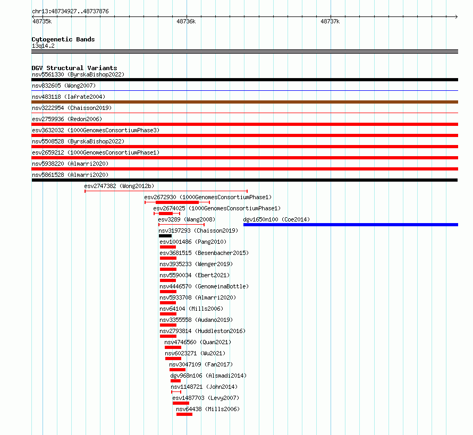Open nsv6023271 (Wu2021) label
Viewport: 473px width, 435px height.
point(195,353)
